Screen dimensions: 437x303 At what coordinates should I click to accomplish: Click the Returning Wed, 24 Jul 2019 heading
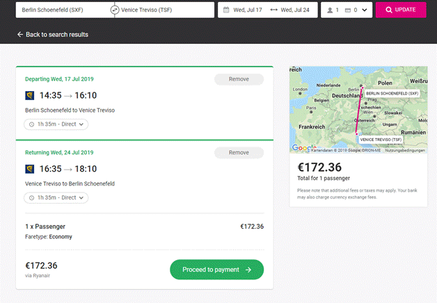click(59, 152)
